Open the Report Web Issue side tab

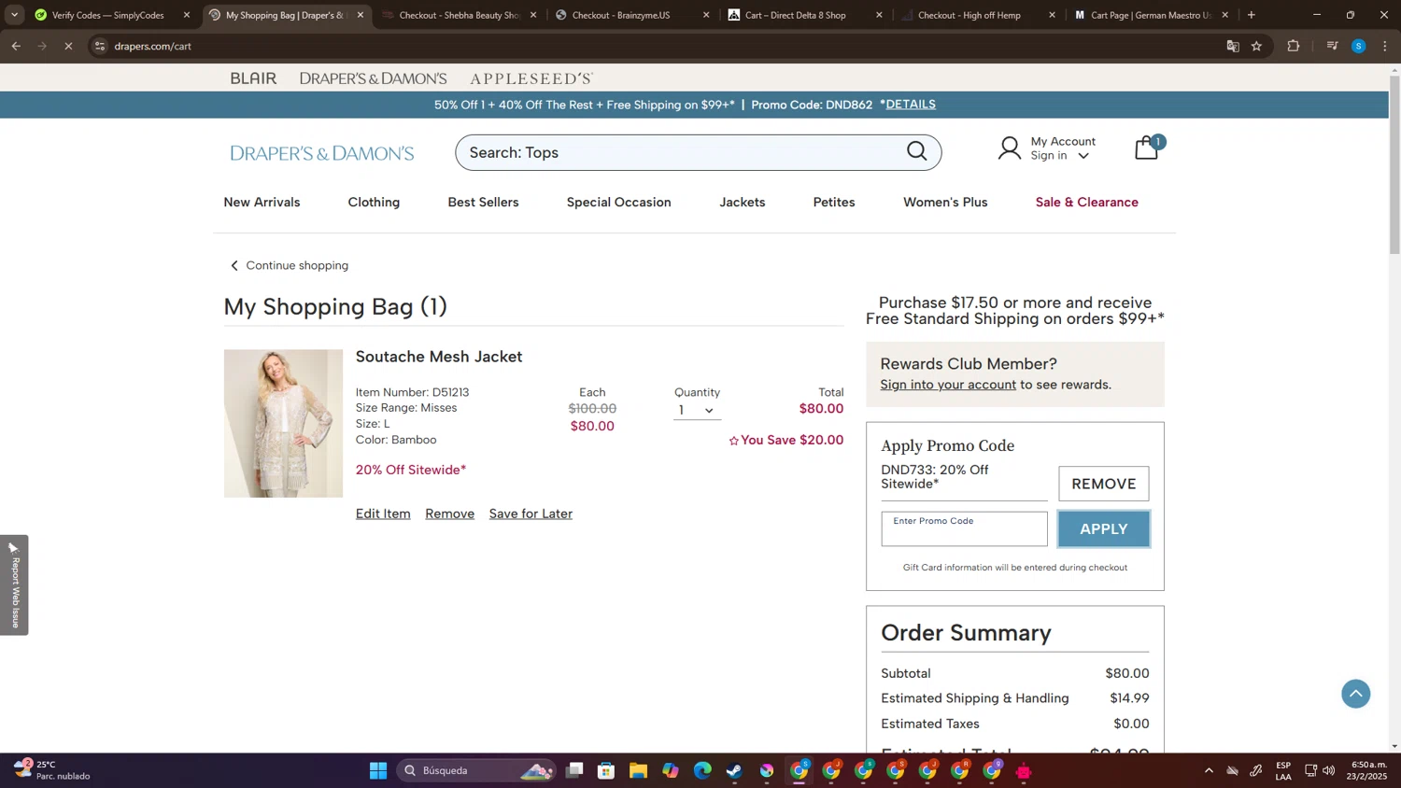(14, 585)
